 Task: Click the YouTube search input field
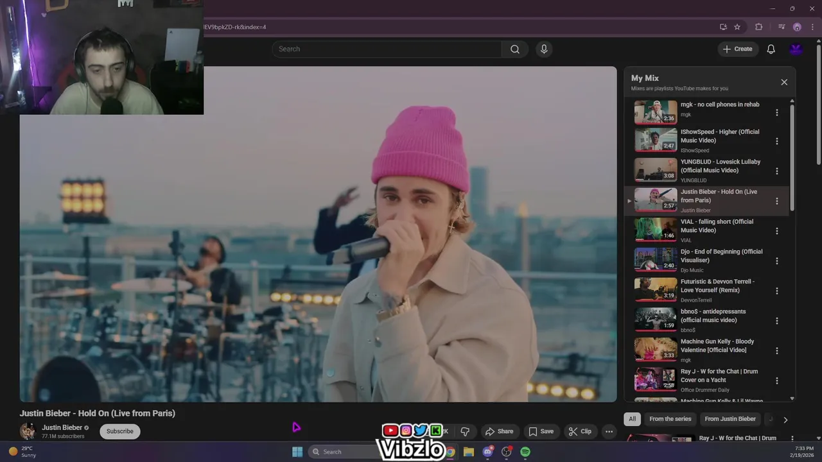(x=387, y=49)
